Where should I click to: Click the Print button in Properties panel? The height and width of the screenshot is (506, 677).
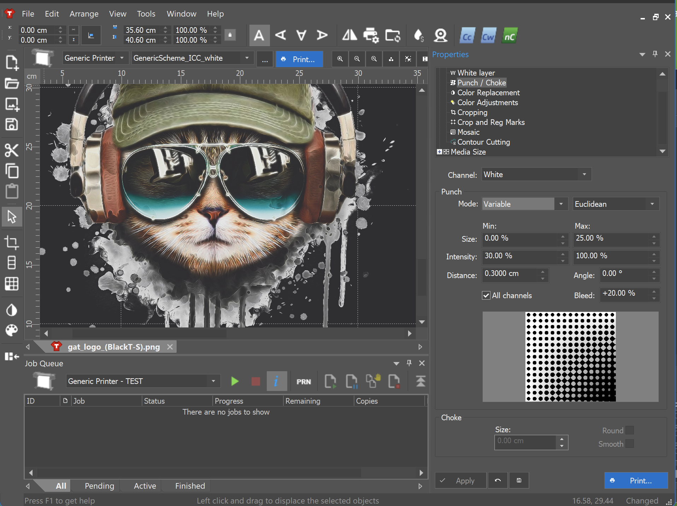[636, 481]
